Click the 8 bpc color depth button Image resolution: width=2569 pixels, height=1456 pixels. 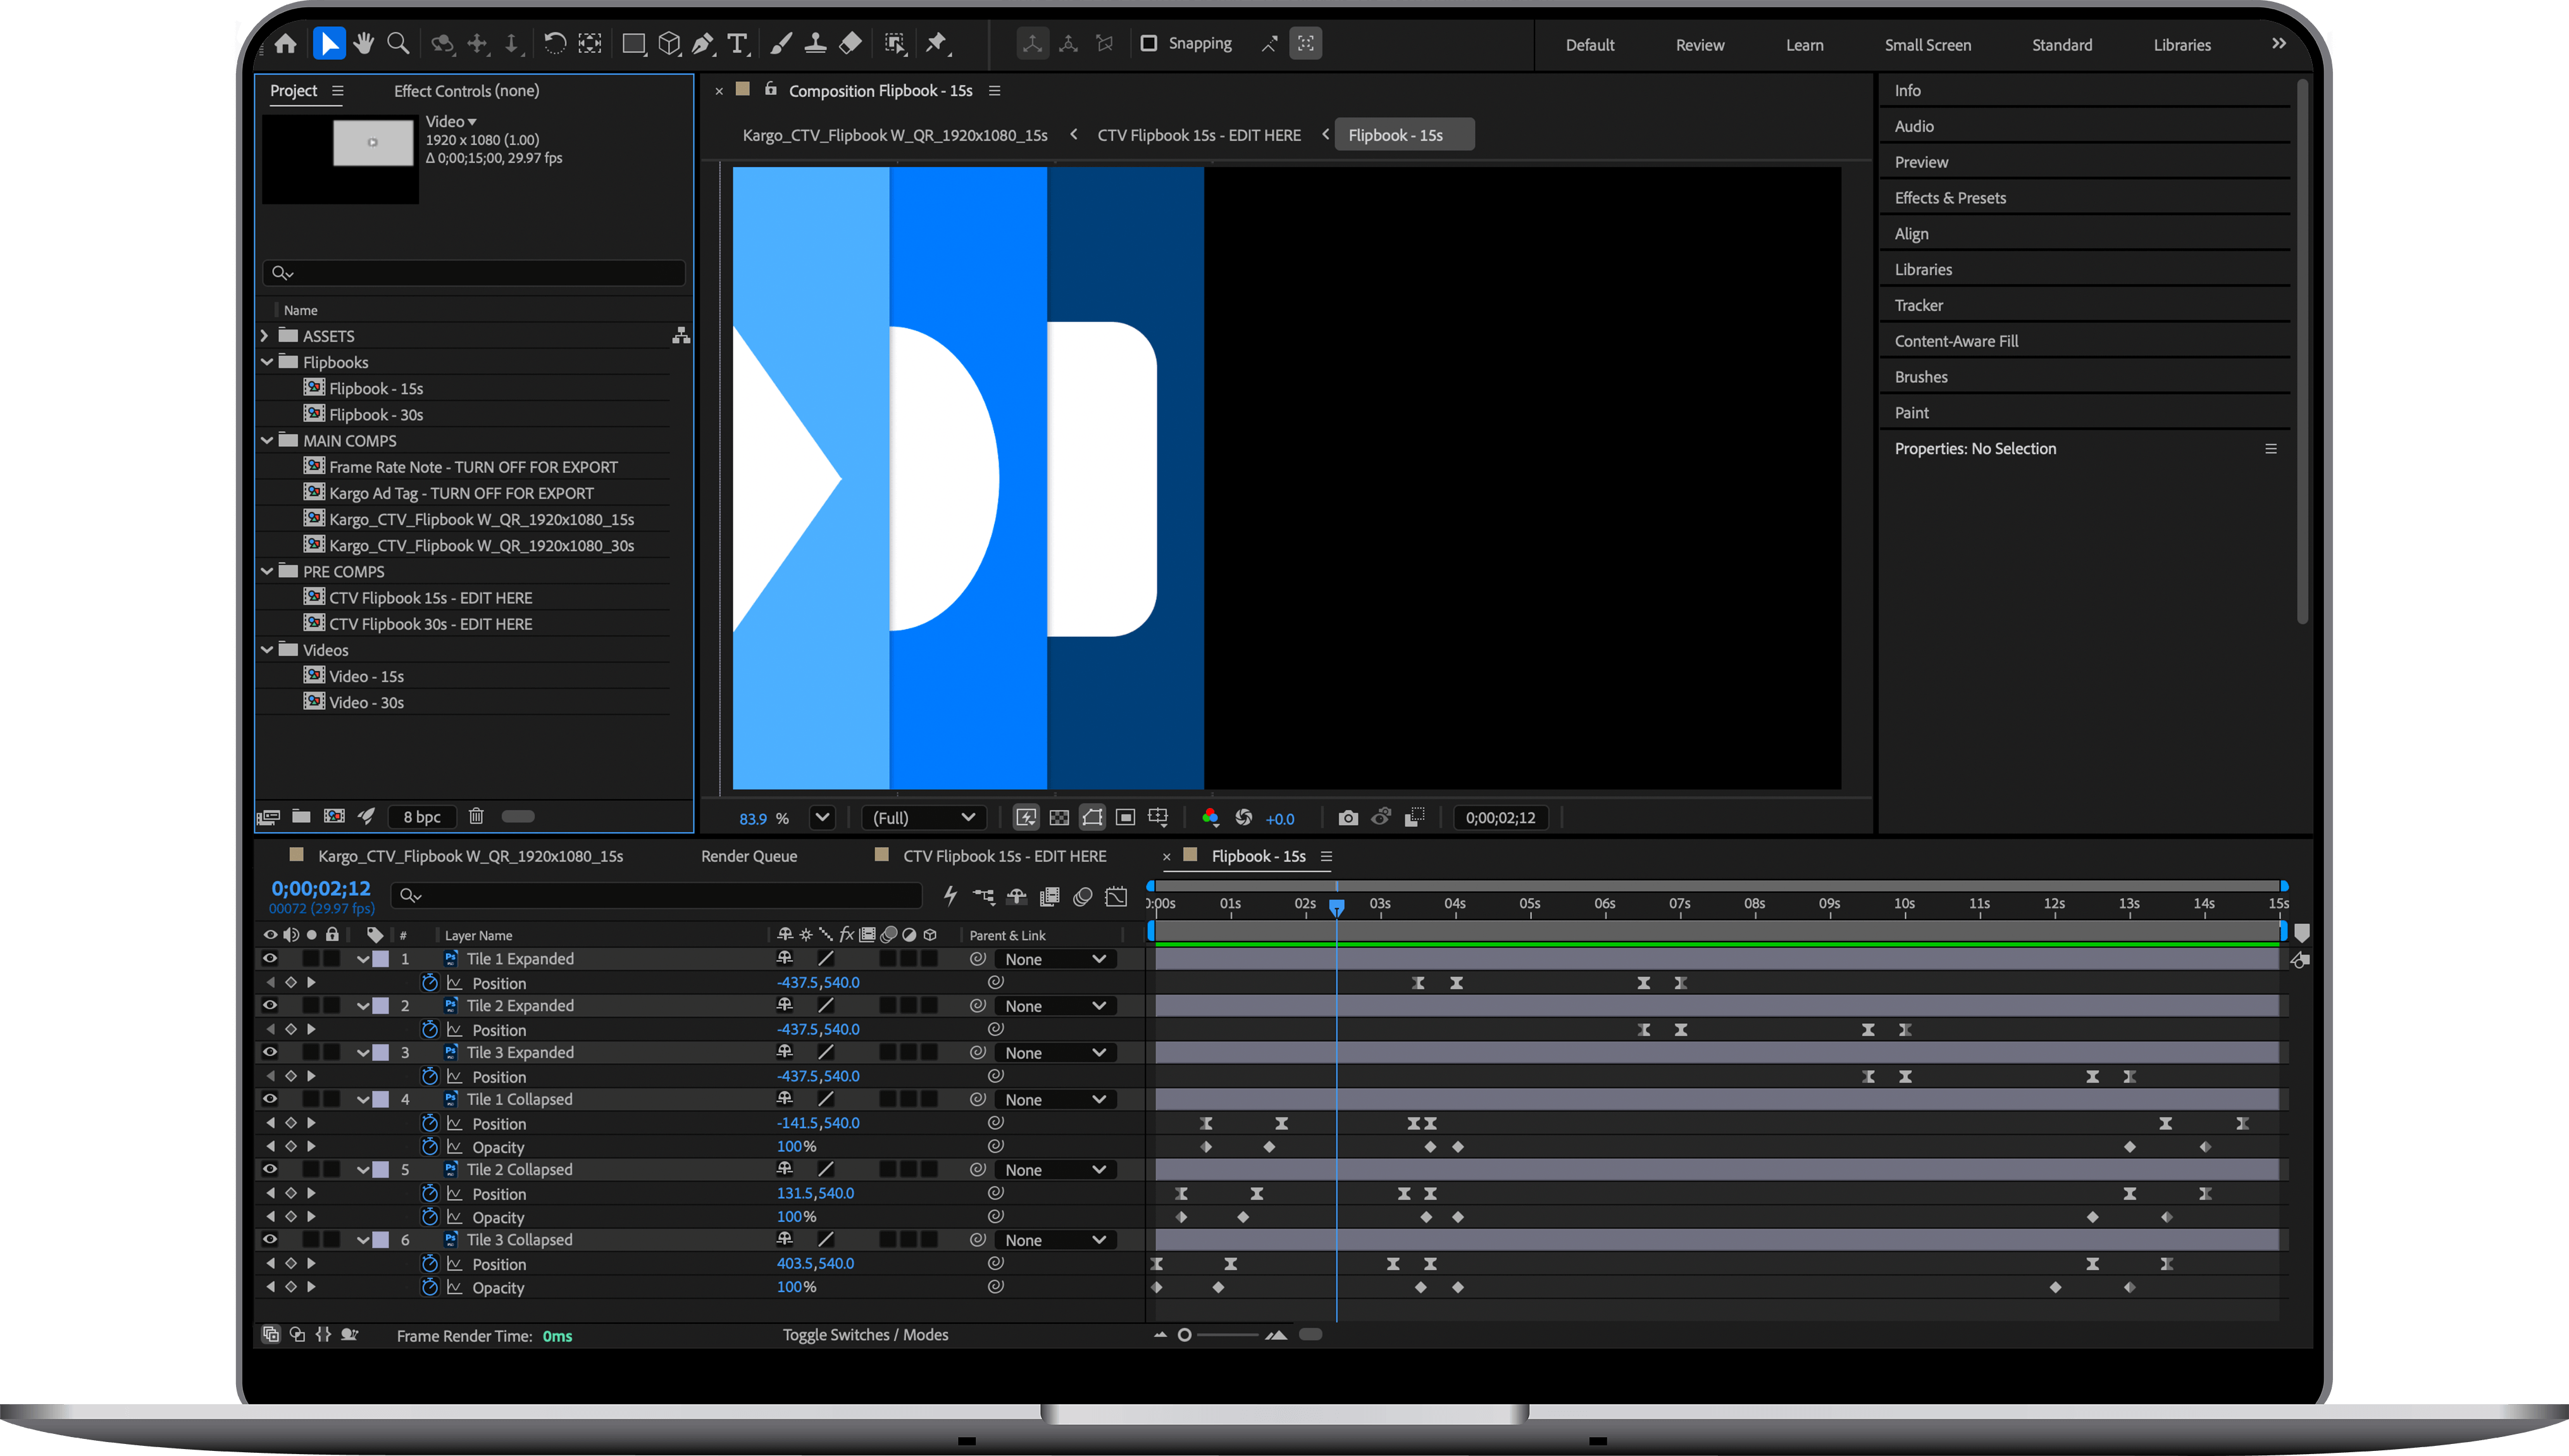click(x=422, y=817)
